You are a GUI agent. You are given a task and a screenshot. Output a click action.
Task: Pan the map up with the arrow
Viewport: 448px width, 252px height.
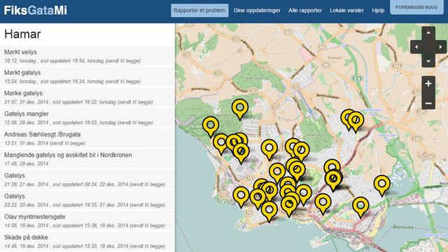pos(428,33)
